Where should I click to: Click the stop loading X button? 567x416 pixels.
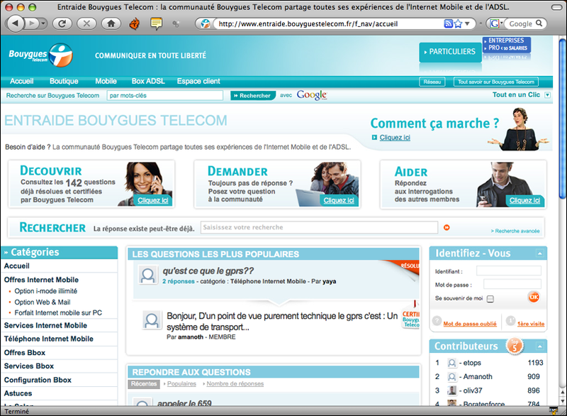(86, 23)
